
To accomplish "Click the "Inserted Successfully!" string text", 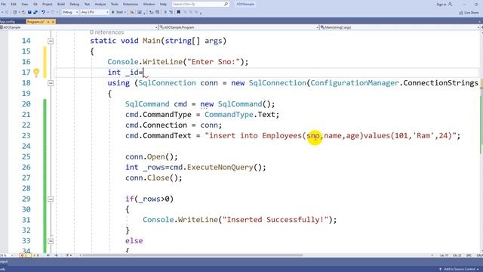I will point(275,220).
